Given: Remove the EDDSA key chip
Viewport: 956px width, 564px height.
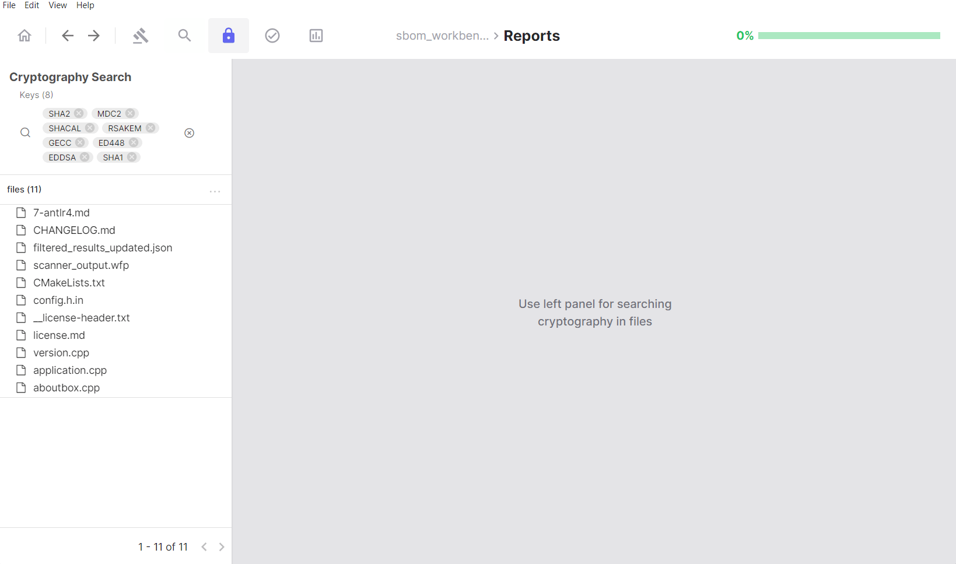Looking at the screenshot, I should click(x=85, y=157).
